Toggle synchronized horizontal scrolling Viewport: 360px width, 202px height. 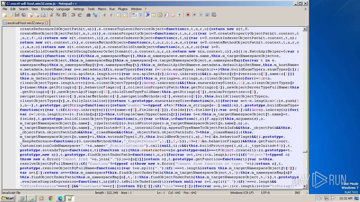125,15
